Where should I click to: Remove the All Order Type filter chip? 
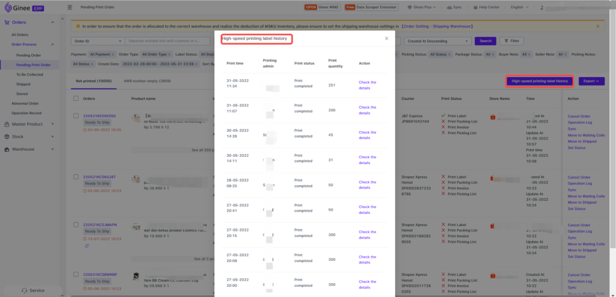point(170,54)
